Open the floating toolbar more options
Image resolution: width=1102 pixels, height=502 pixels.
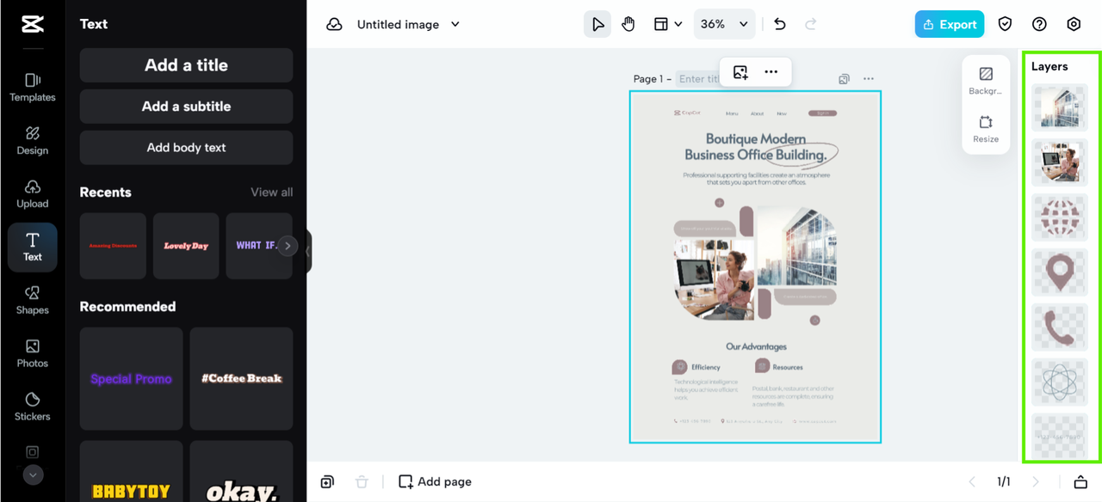coord(771,72)
